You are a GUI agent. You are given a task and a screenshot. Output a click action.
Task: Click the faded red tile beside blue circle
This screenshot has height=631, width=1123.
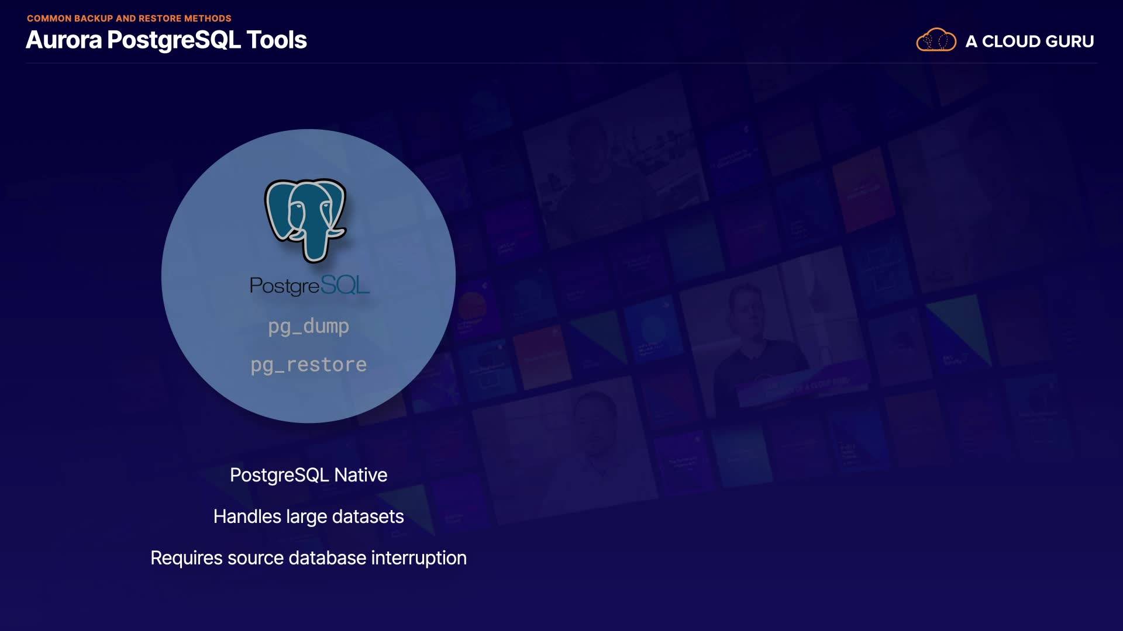point(541,356)
